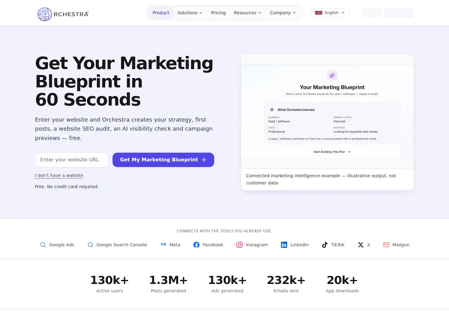
Task: Click Start Building This Plan in preview
Action: tap(332, 152)
